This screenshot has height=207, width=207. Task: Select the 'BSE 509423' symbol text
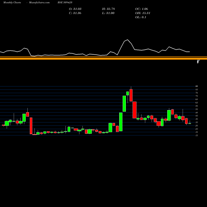click(65, 2)
